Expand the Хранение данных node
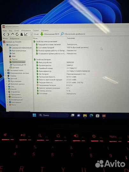 (x=6, y=84)
